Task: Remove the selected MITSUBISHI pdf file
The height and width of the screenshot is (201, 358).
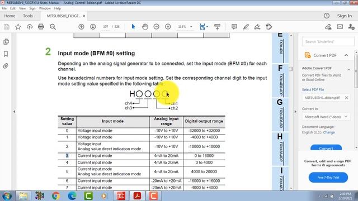Action: pyautogui.click(x=346, y=98)
